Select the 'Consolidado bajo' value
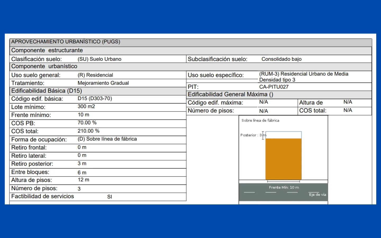 282,59
